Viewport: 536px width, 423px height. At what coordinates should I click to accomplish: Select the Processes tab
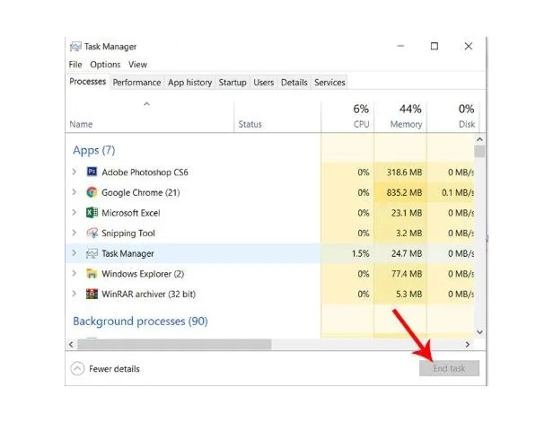(x=87, y=82)
